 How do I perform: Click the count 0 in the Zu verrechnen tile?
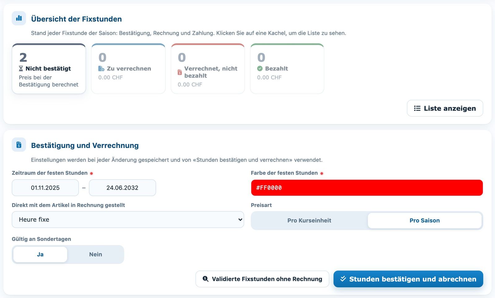[x=102, y=57]
